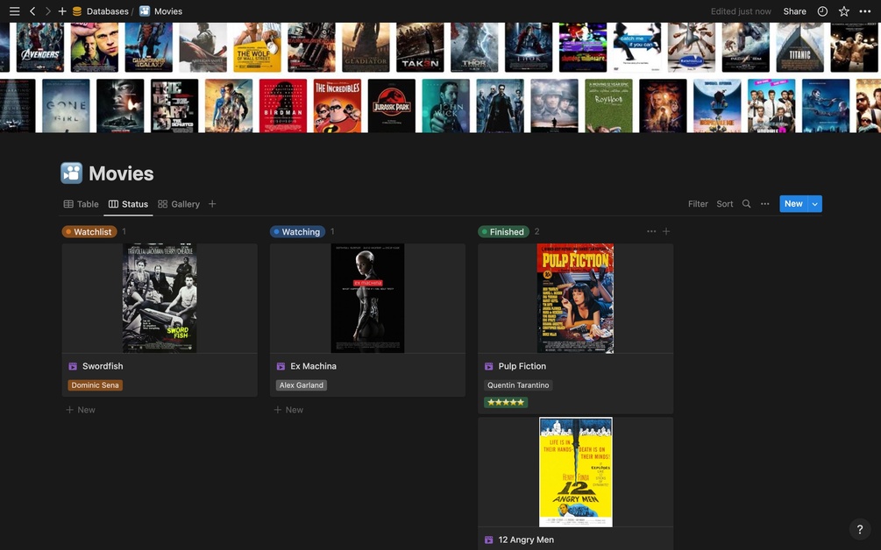Click the plus icon in the top bar
The width and height of the screenshot is (881, 550).
pos(62,11)
